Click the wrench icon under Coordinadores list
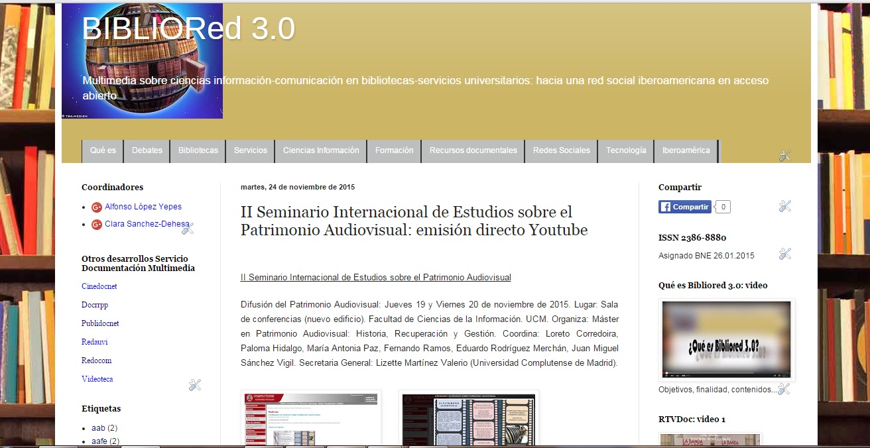 (188, 229)
